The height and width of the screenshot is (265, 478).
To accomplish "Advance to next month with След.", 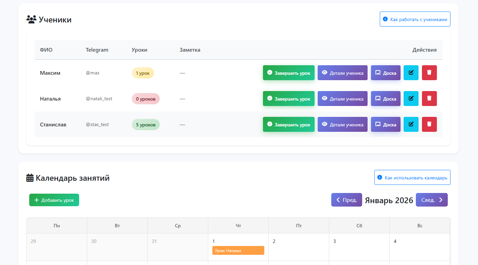I will point(431,200).
